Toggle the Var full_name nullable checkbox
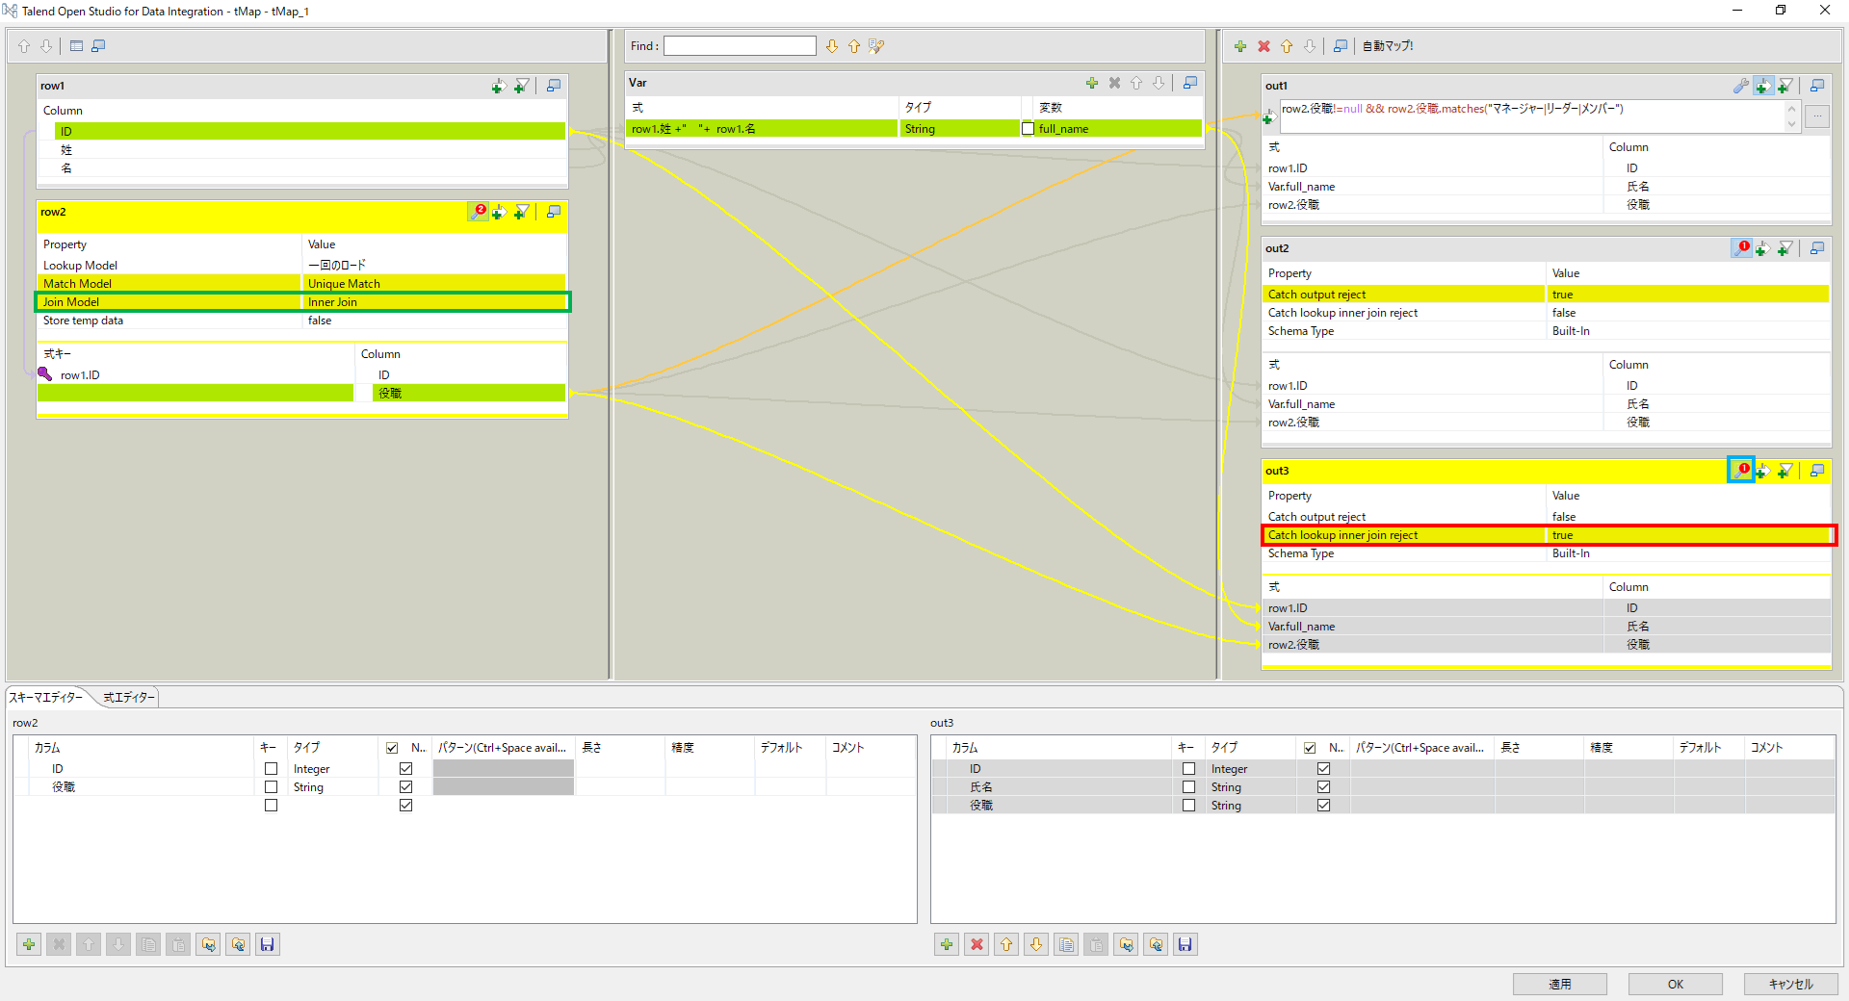1849x1001 pixels. coord(1028,129)
